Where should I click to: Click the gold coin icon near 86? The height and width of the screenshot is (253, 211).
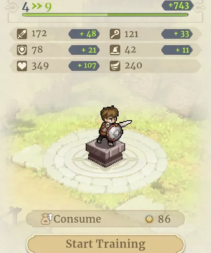pos(149,219)
